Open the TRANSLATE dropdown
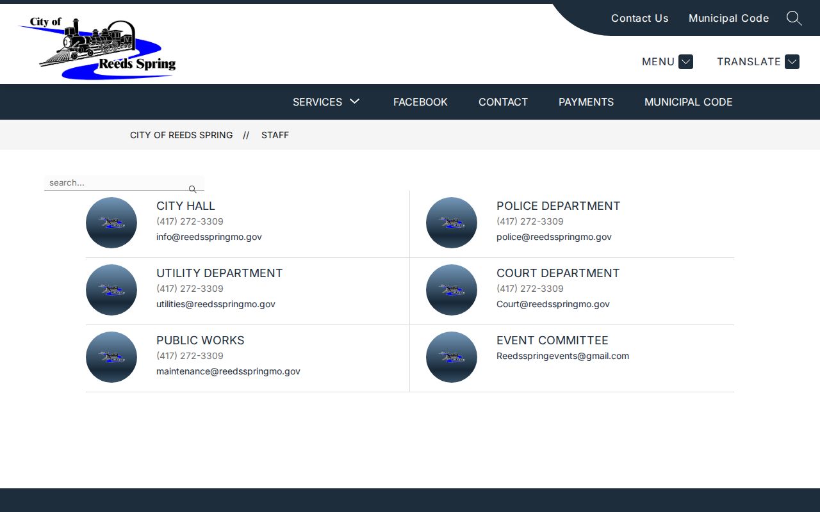Viewport: 820px width, 512px height. coord(758,61)
